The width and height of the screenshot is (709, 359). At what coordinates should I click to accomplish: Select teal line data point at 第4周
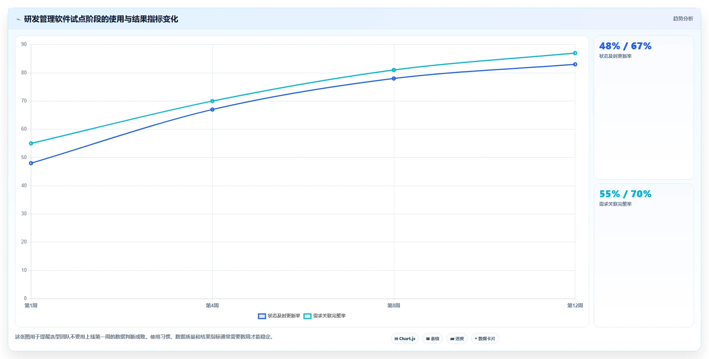click(x=212, y=101)
